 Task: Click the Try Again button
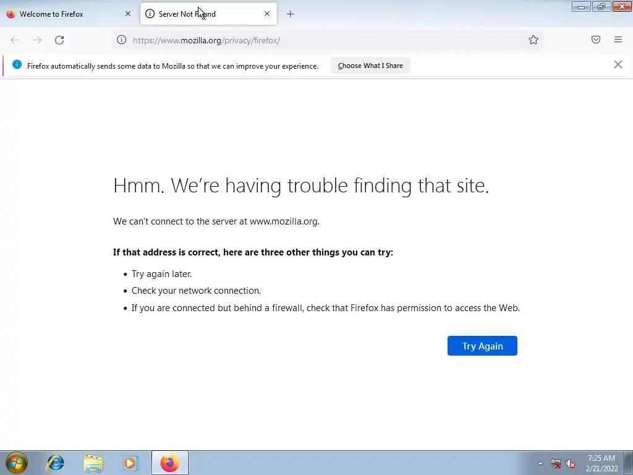pos(482,346)
